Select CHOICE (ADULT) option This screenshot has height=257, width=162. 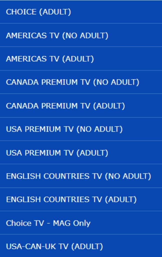81,12
